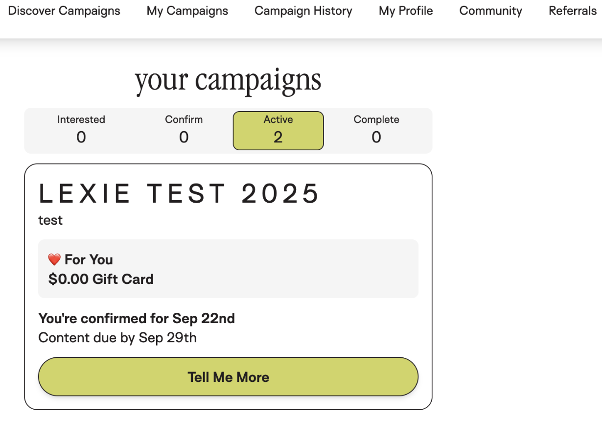This screenshot has width=602, height=421.
Task: Click the "your campaigns" page heading
Action: (x=228, y=80)
